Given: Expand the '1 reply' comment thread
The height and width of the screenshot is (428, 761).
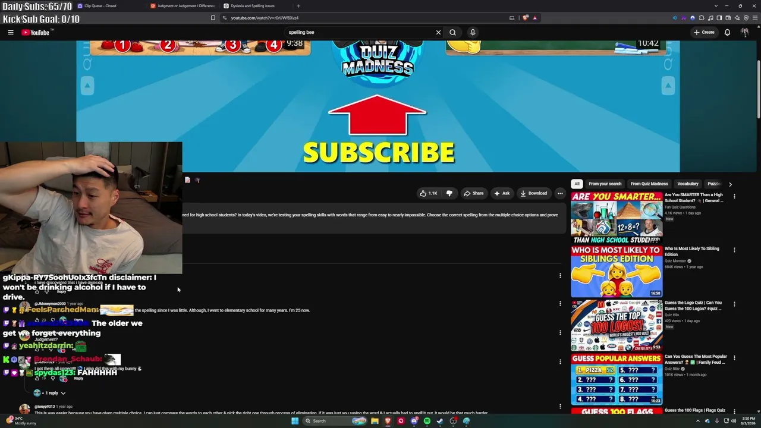Looking at the screenshot, I should coord(50,393).
